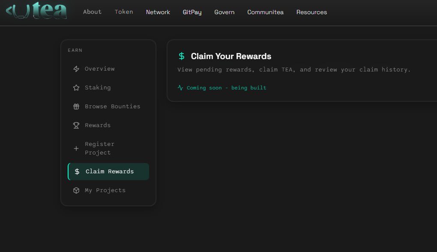Click the dollar icon beside Claim Rewards

click(77, 172)
